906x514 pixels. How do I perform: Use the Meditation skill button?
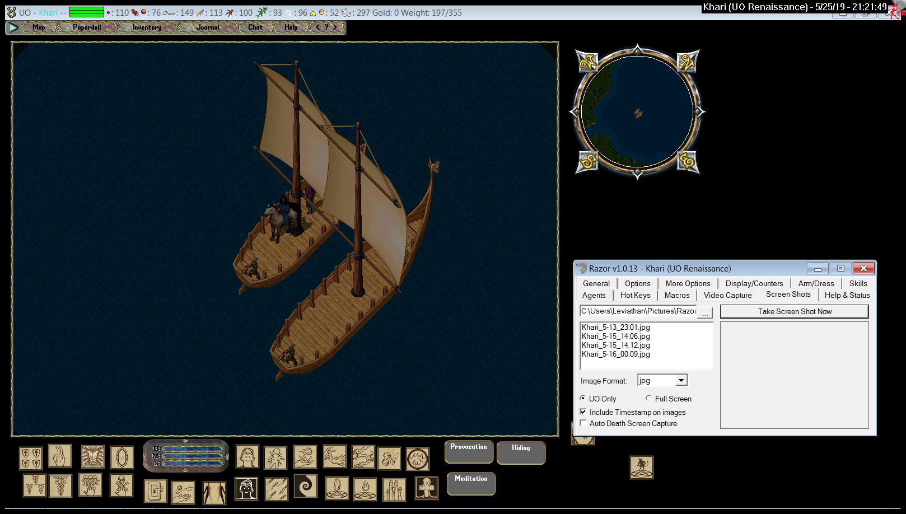click(471, 483)
